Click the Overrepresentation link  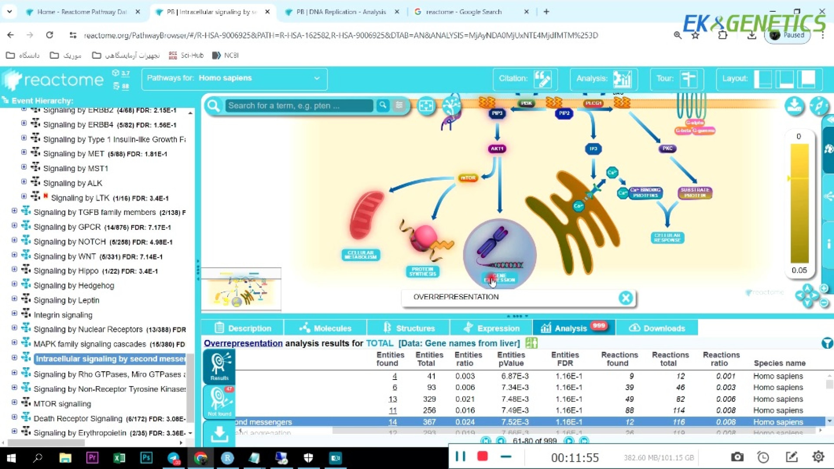click(243, 343)
